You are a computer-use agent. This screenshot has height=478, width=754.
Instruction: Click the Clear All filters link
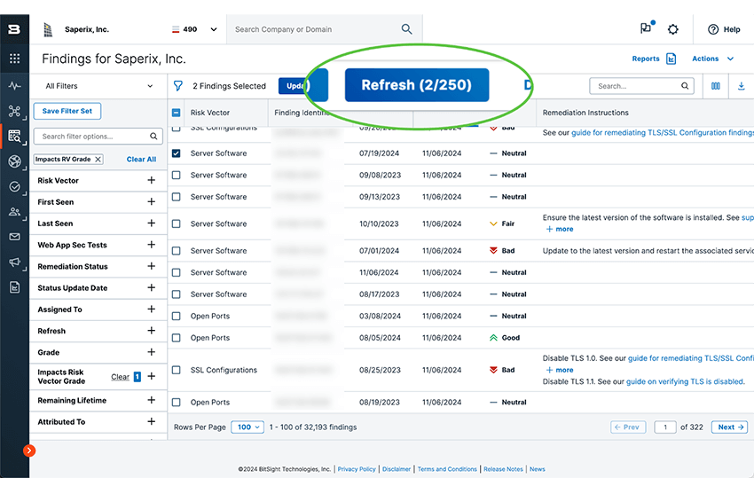pyautogui.click(x=141, y=159)
